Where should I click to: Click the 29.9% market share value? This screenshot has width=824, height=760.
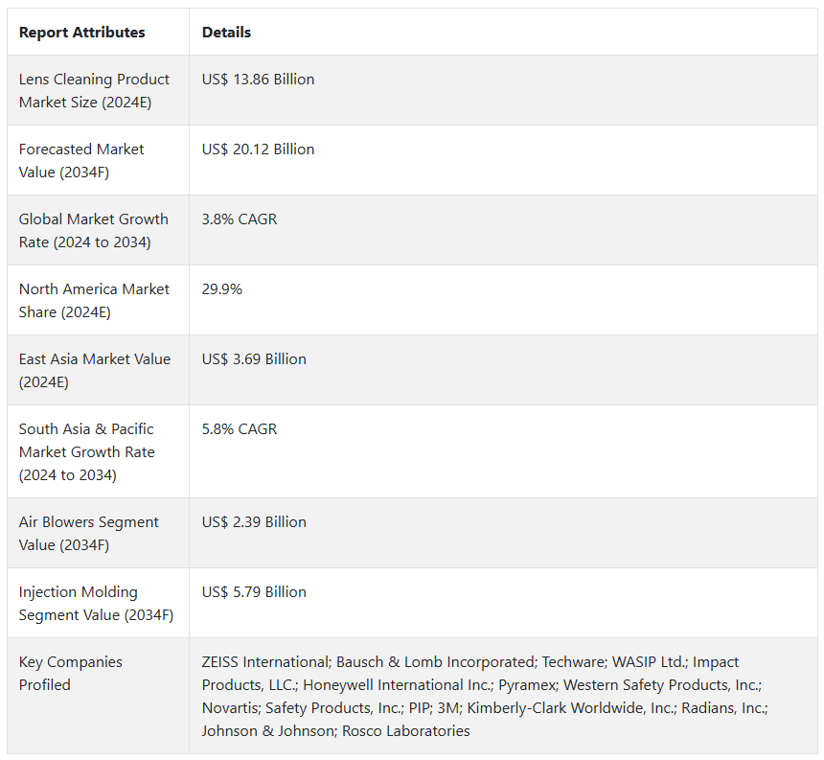click(x=221, y=289)
